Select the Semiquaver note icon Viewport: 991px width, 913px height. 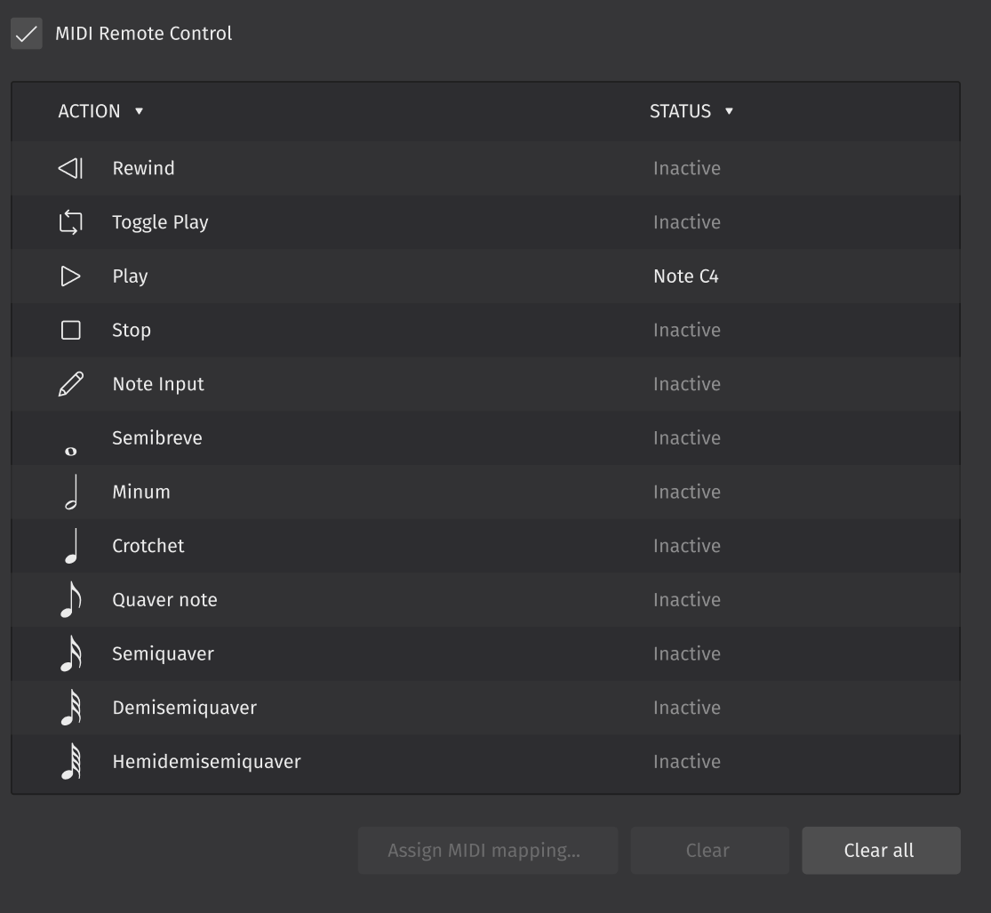click(x=70, y=653)
